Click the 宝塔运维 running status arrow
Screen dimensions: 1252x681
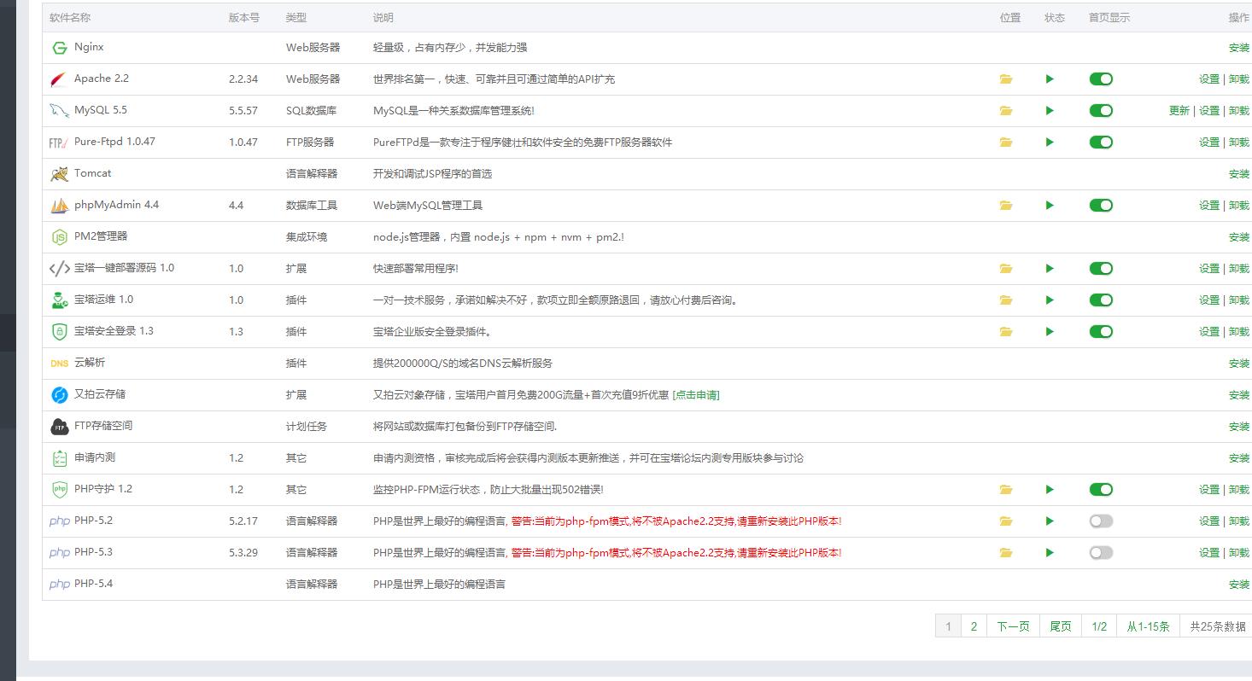pyautogui.click(x=1050, y=300)
